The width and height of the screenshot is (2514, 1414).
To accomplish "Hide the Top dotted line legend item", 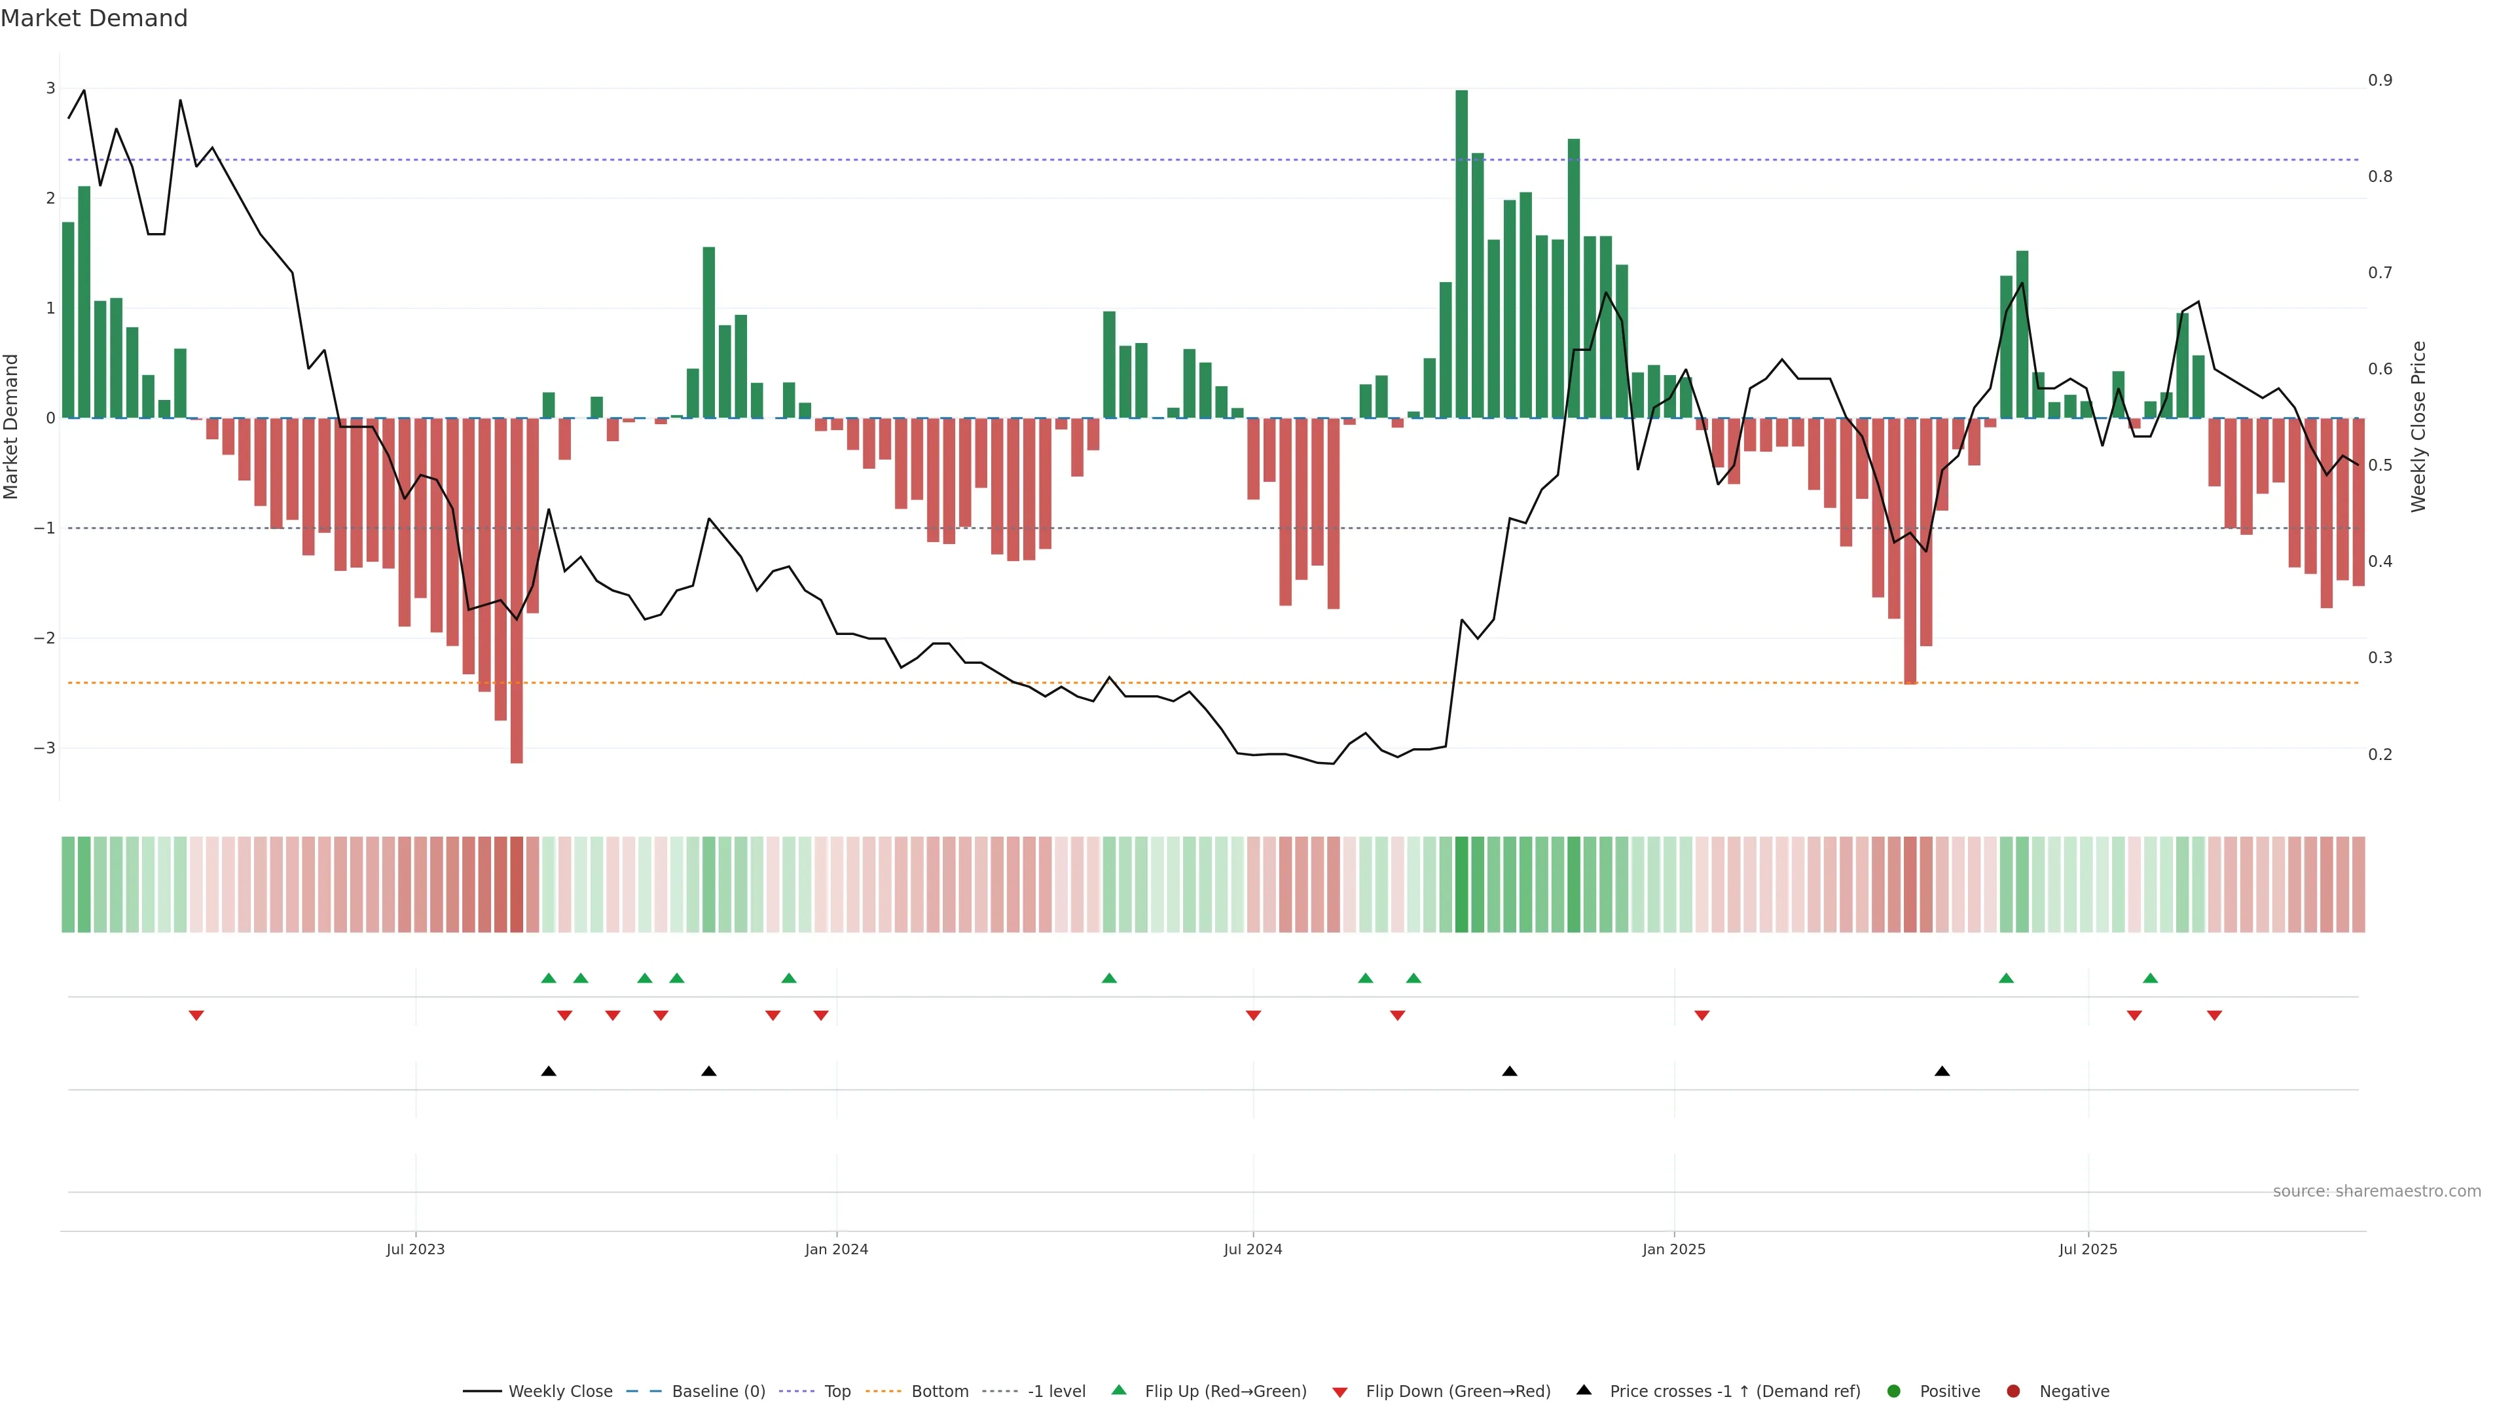I will coord(837,1390).
